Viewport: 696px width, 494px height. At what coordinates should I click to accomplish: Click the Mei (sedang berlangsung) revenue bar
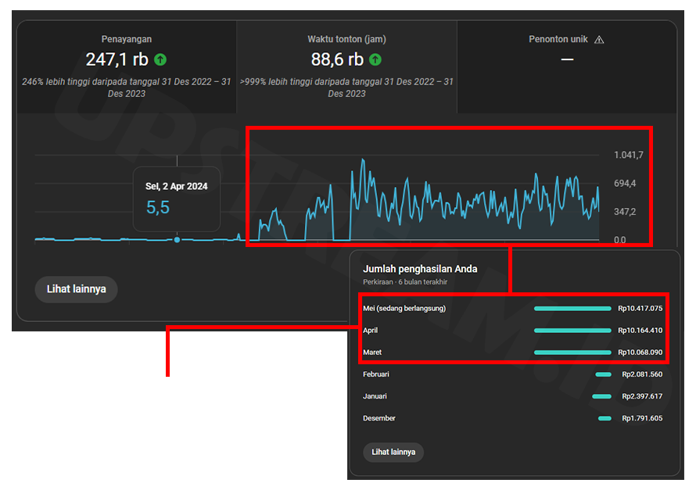coord(572,309)
